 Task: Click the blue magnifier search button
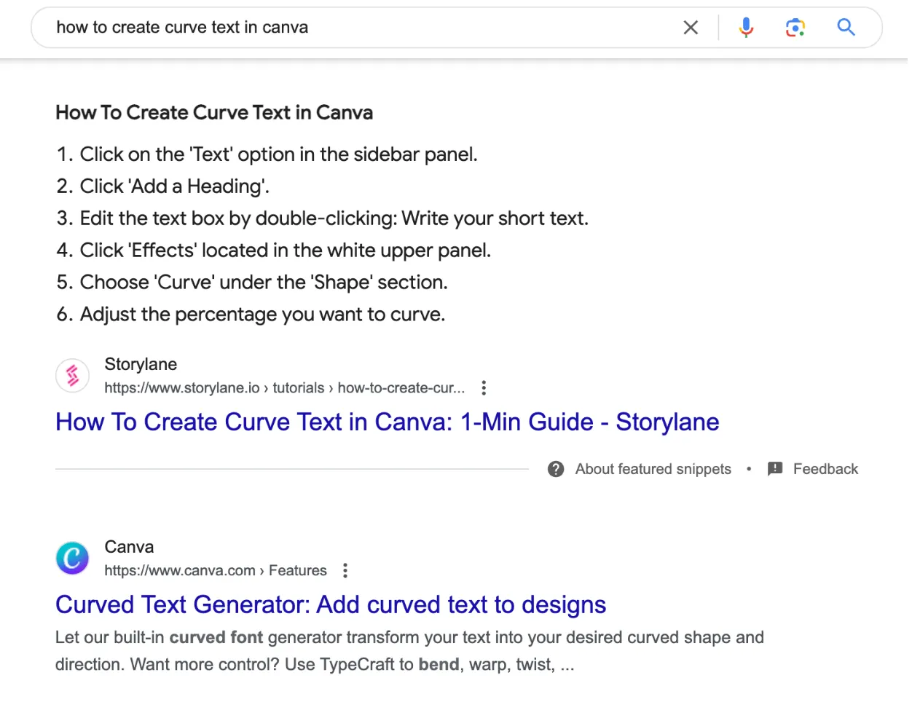(846, 28)
